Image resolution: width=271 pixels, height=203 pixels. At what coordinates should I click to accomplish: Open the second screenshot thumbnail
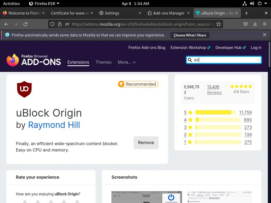220,197
